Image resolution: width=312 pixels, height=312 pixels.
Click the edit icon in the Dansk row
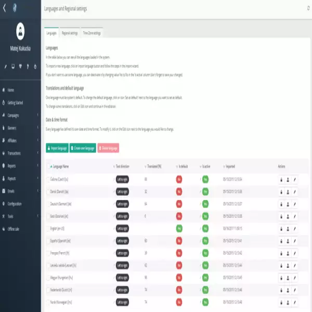coord(294,191)
